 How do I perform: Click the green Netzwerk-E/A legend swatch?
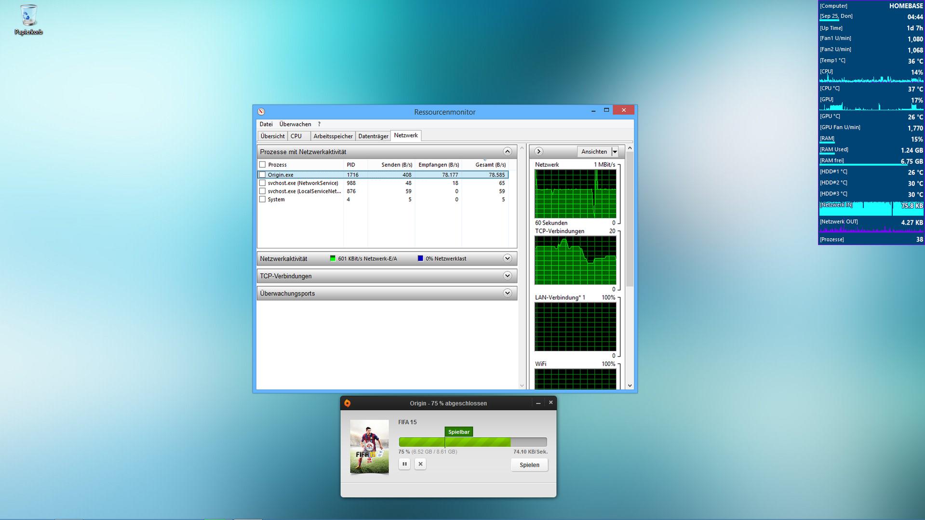coord(333,258)
